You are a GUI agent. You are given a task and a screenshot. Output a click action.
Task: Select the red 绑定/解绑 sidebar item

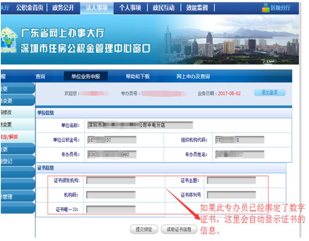point(10,137)
